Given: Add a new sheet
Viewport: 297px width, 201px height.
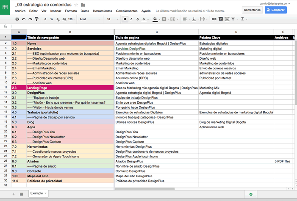Looking at the screenshot, I should point(14,194).
